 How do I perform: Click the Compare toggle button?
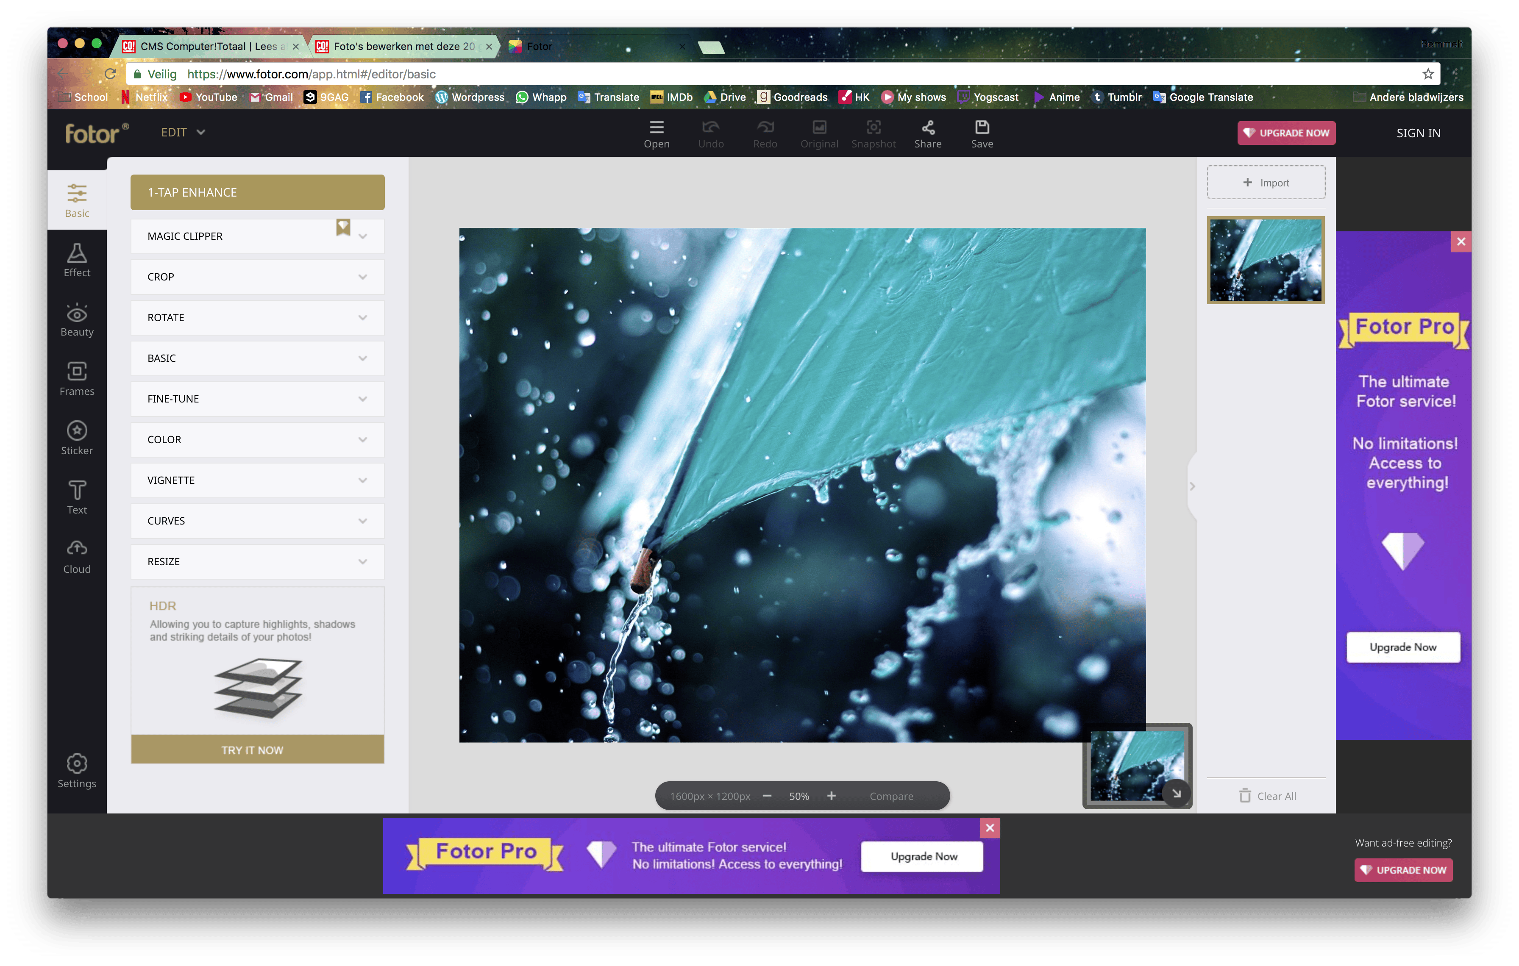[891, 796]
